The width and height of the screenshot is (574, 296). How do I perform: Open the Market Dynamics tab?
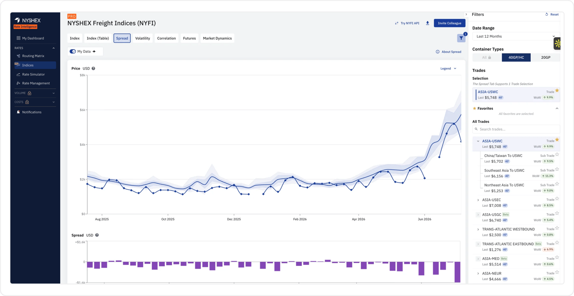click(217, 38)
